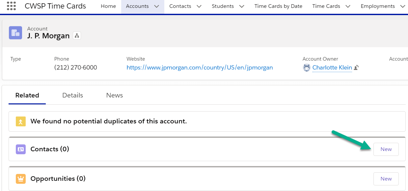Expand the Employments tab dropdown chevron
408x191 pixels.
[402, 6]
